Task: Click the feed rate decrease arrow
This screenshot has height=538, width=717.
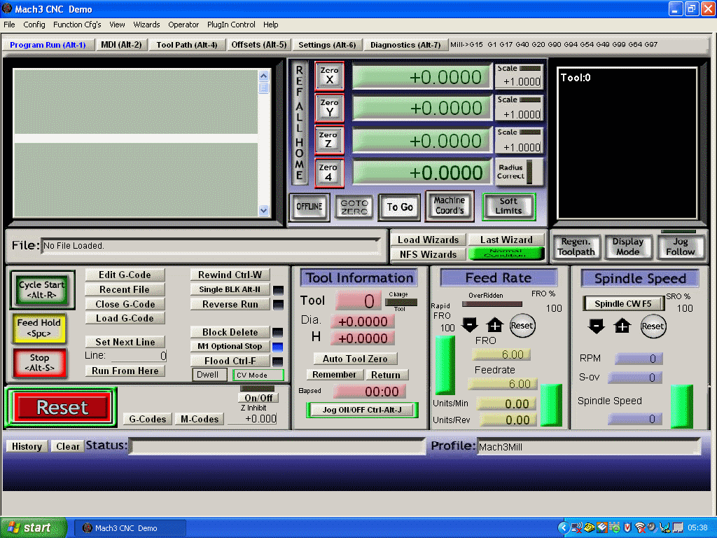Action: [x=470, y=326]
